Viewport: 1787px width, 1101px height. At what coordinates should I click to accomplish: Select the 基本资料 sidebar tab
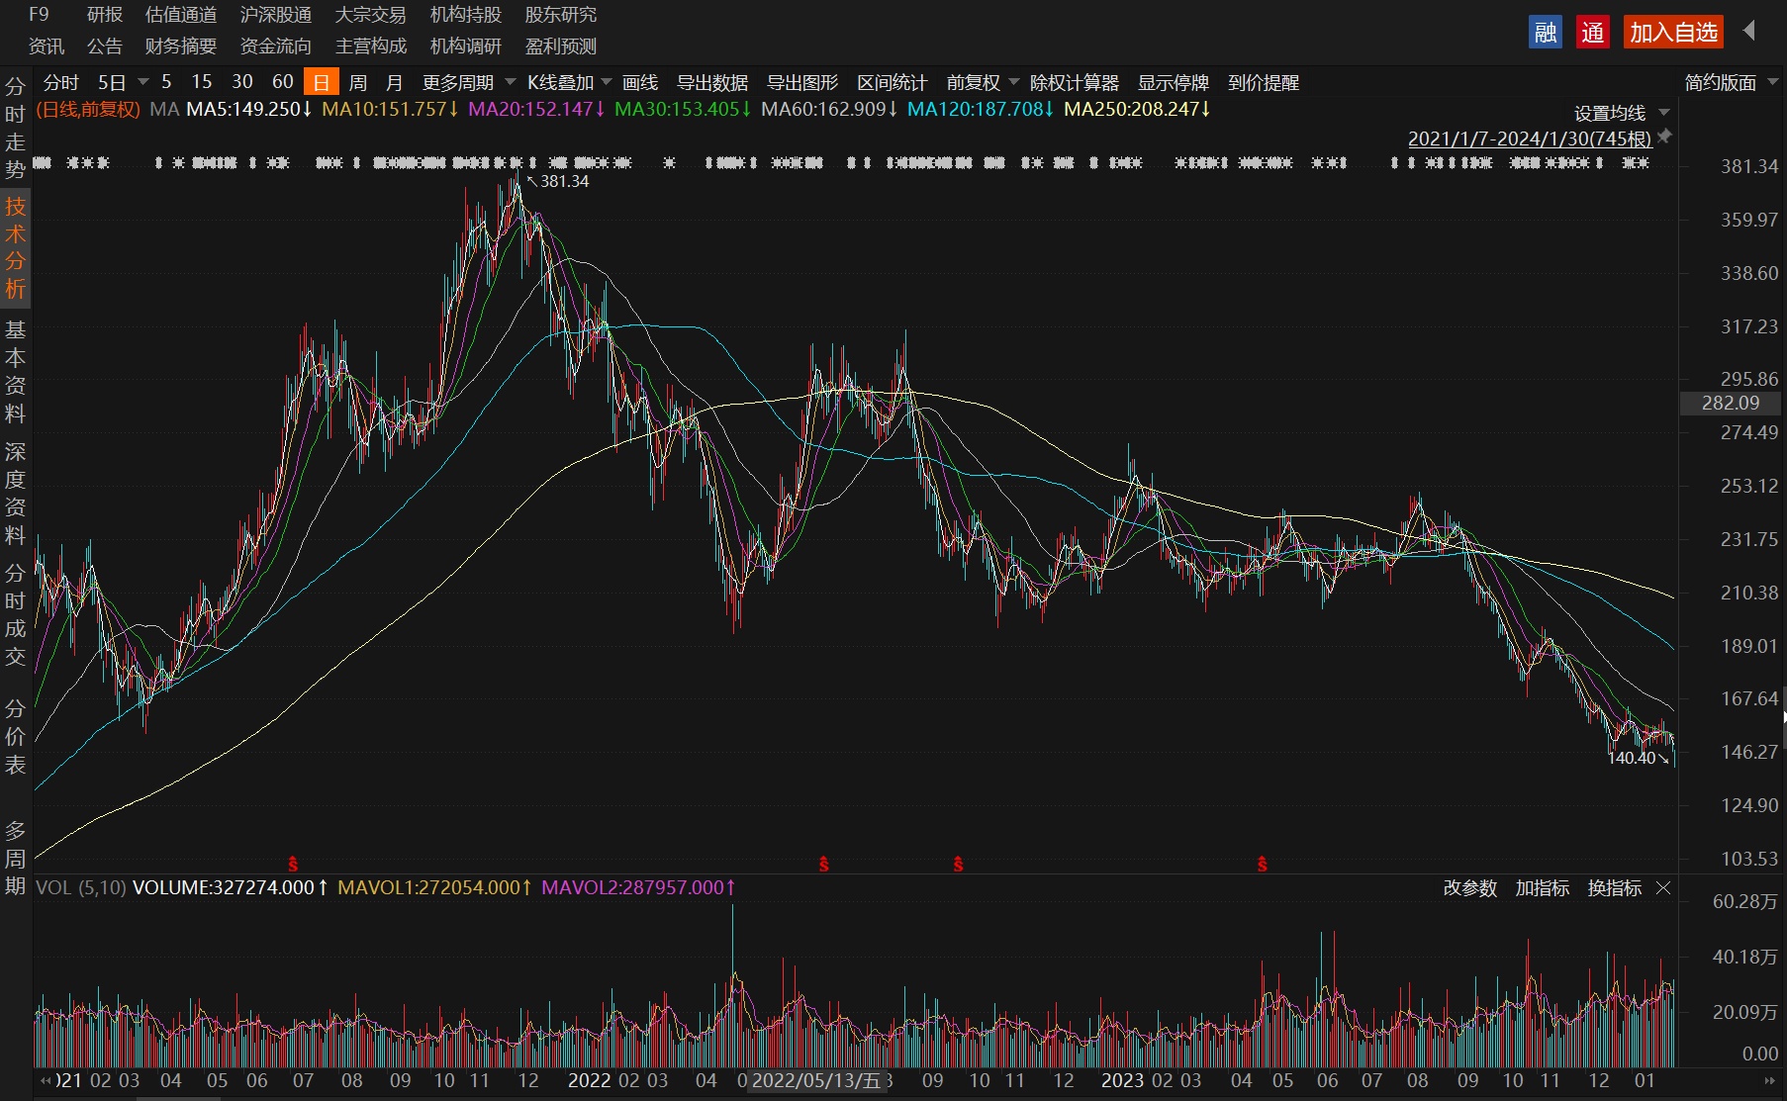tap(15, 371)
